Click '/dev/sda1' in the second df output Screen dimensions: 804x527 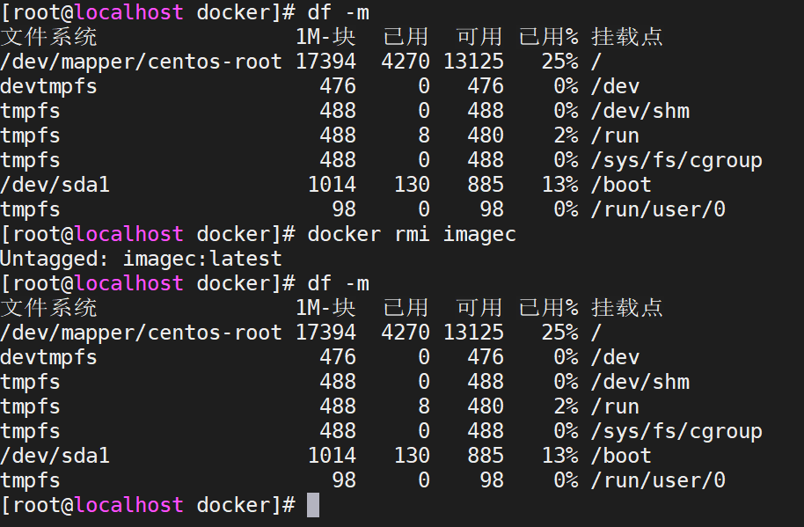[x=55, y=456]
